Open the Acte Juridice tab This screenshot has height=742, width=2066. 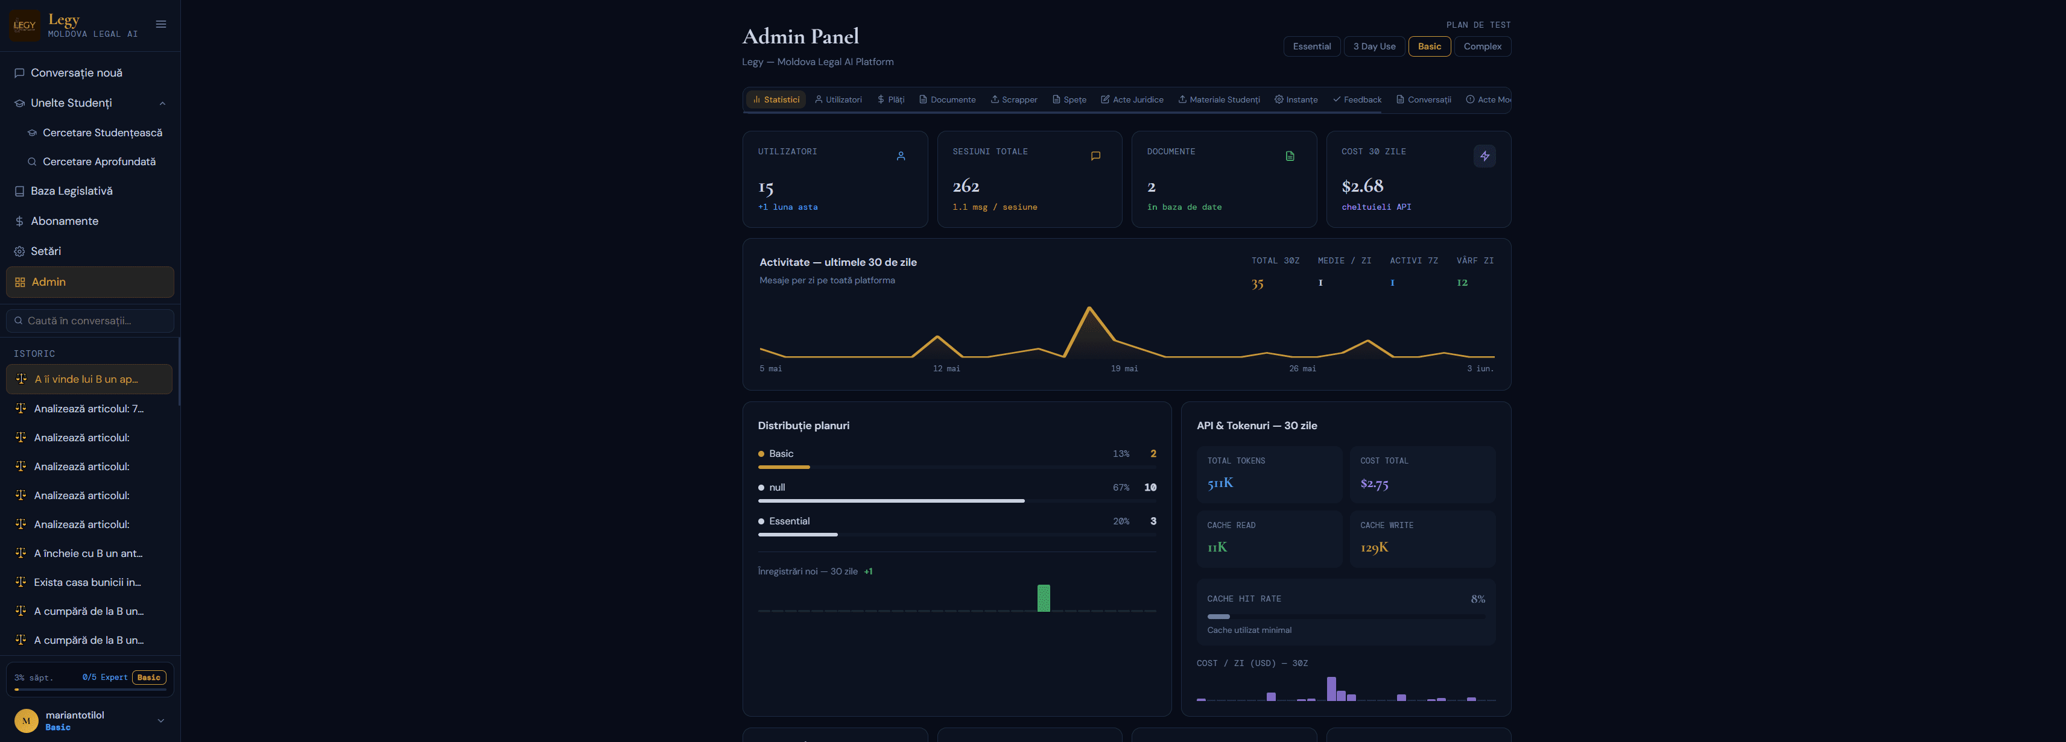(x=1132, y=99)
